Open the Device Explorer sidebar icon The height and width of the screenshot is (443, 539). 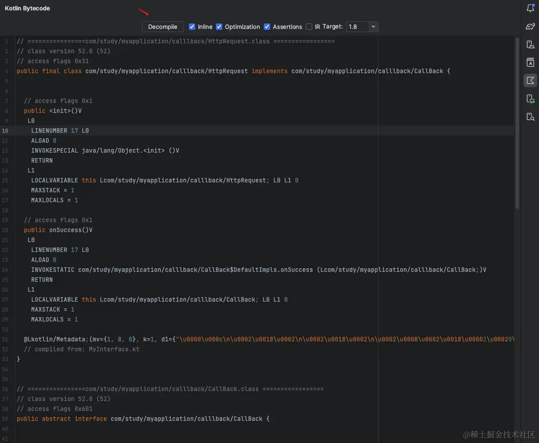[x=530, y=117]
